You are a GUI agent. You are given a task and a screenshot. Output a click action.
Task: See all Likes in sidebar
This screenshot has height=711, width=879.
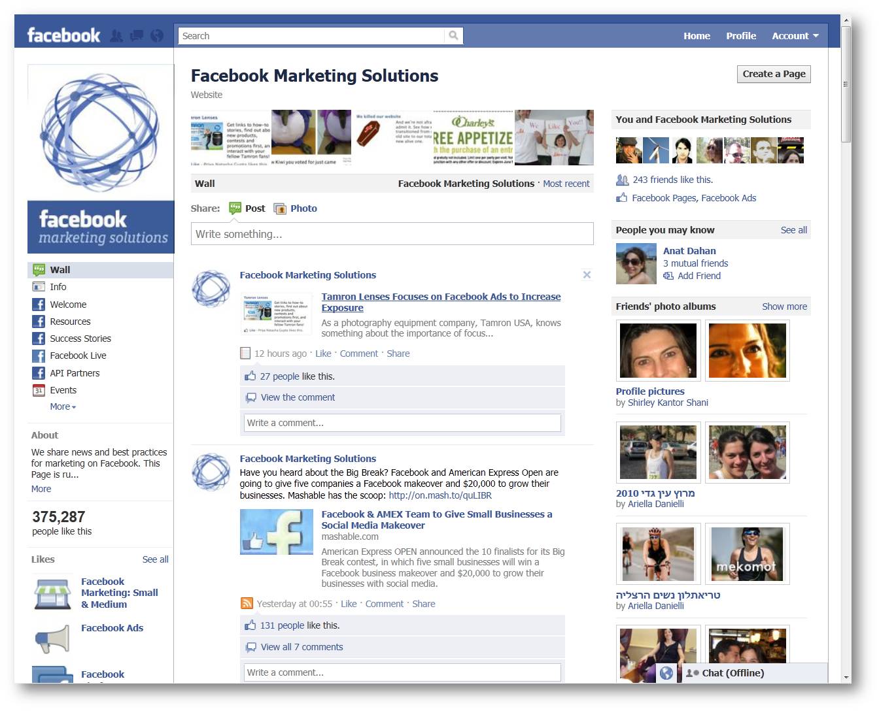155,559
